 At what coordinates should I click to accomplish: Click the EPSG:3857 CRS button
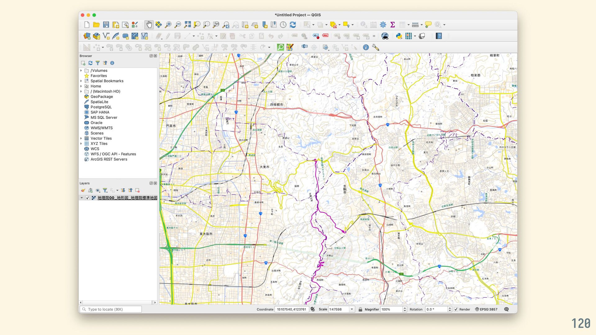(486, 309)
